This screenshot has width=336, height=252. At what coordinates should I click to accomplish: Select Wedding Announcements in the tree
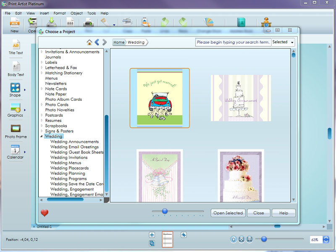coord(75,142)
